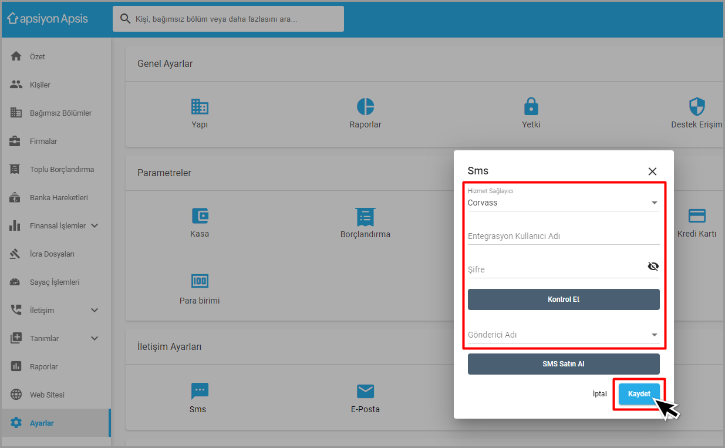The image size is (725, 448).
Task: Open Yetki lock icon
Action: [x=531, y=106]
